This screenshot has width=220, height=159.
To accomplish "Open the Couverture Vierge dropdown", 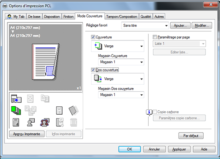I will [117, 46].
